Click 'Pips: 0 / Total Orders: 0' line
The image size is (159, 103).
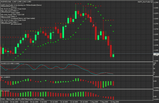[x=9, y=17]
